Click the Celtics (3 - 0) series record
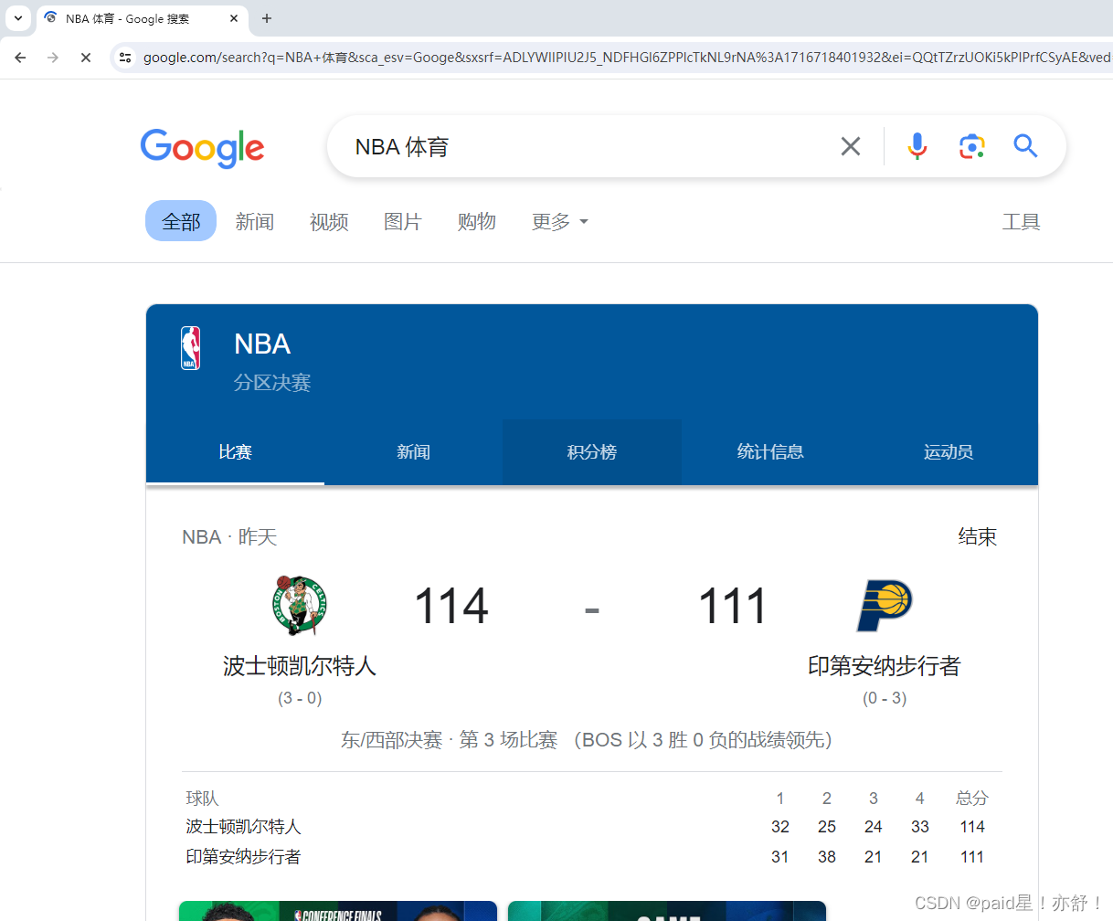 point(300,698)
